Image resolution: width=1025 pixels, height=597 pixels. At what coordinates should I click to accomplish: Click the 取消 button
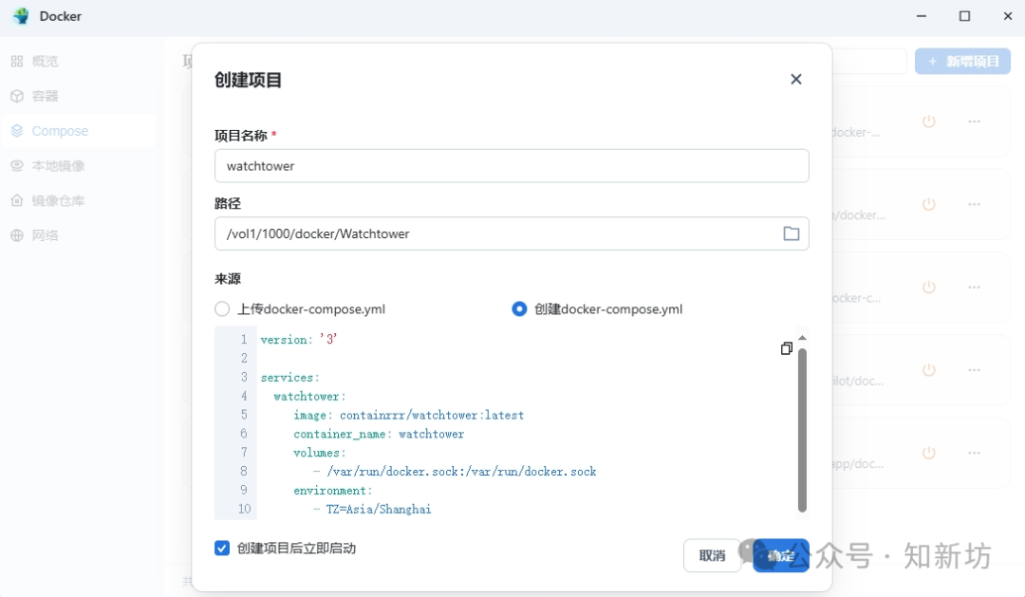click(x=712, y=555)
